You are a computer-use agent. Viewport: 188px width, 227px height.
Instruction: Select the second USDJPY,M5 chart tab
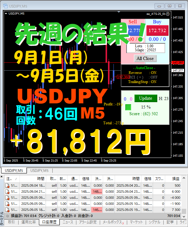39,171
